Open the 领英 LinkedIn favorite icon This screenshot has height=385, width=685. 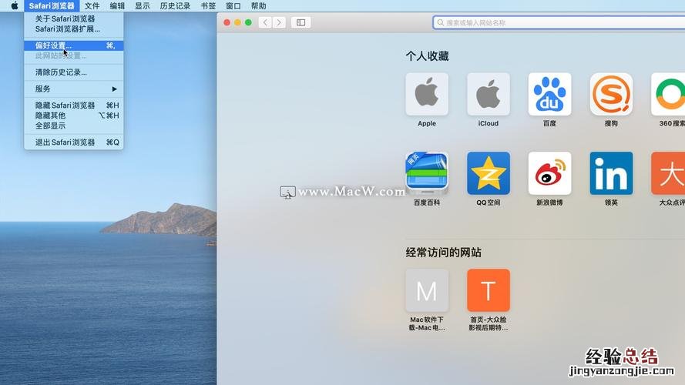pyautogui.click(x=611, y=173)
